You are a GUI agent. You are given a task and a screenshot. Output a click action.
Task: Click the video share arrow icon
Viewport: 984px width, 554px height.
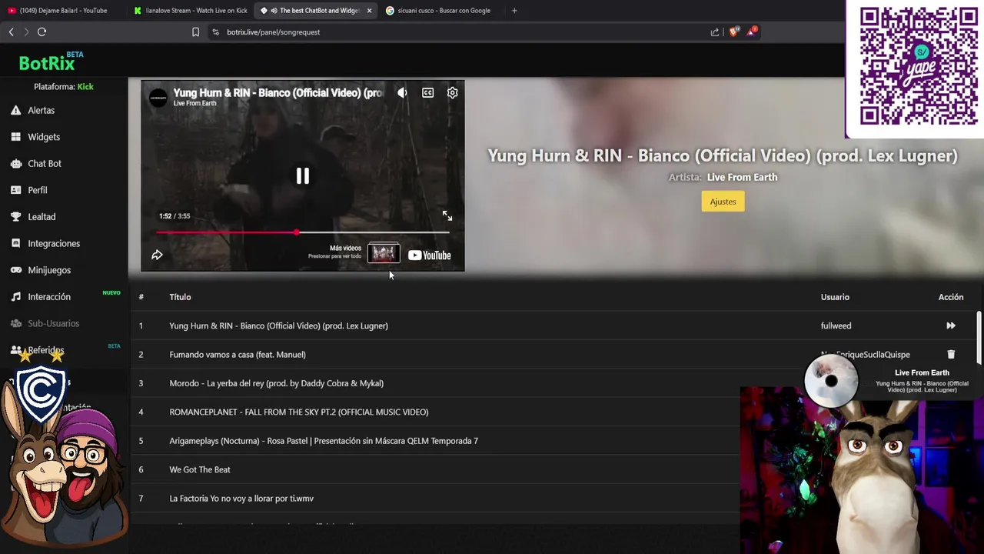157,255
